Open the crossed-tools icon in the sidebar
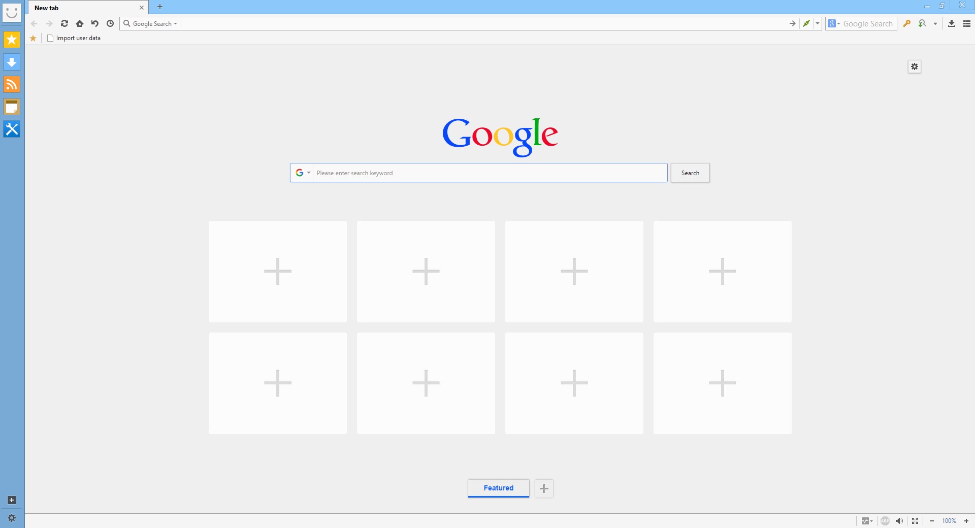 [x=12, y=129]
